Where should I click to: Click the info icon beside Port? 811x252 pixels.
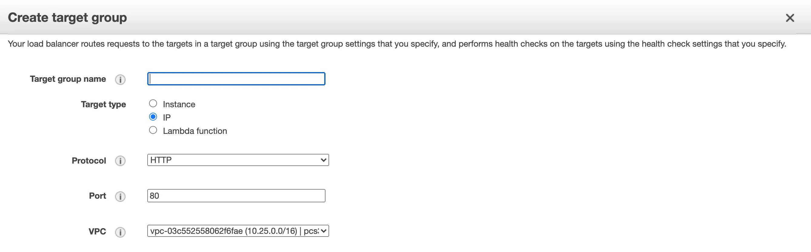(120, 196)
